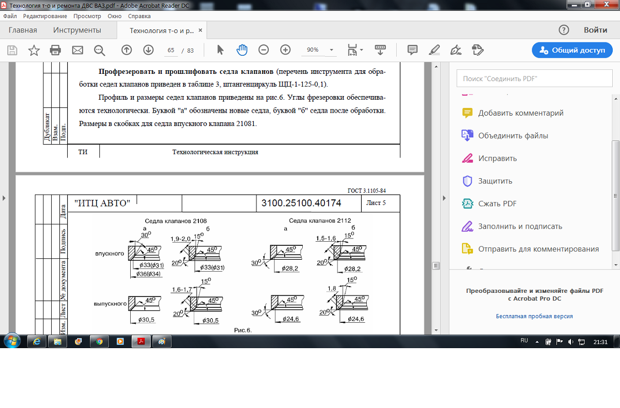Open the Windows Start menu

(11, 341)
